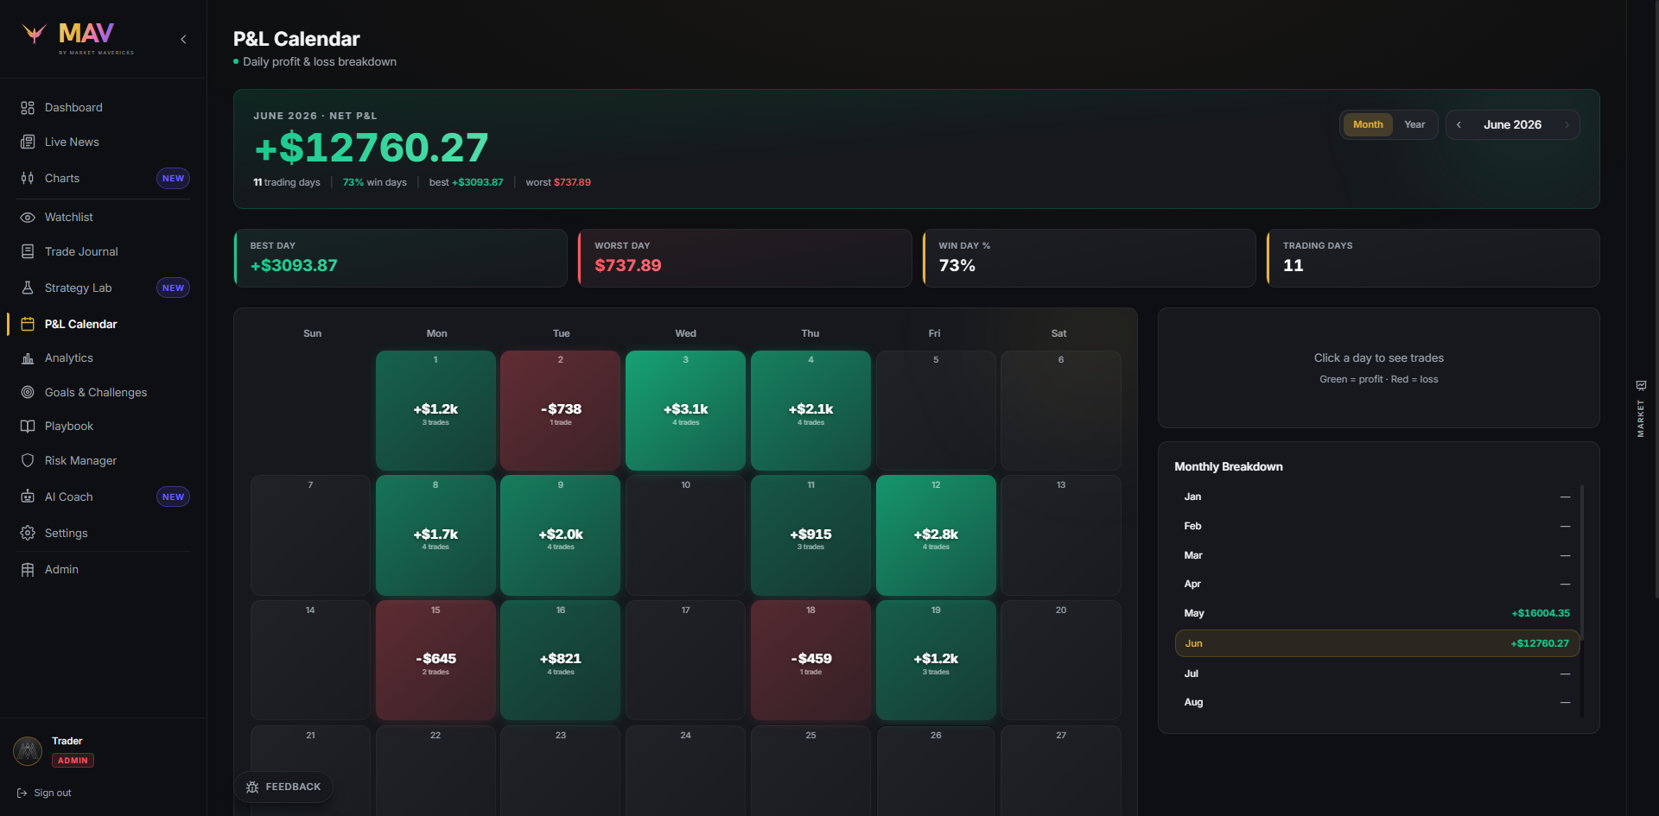1659x816 pixels.
Task: Select June 19 cell showing +$1.2k
Action: [936, 661]
